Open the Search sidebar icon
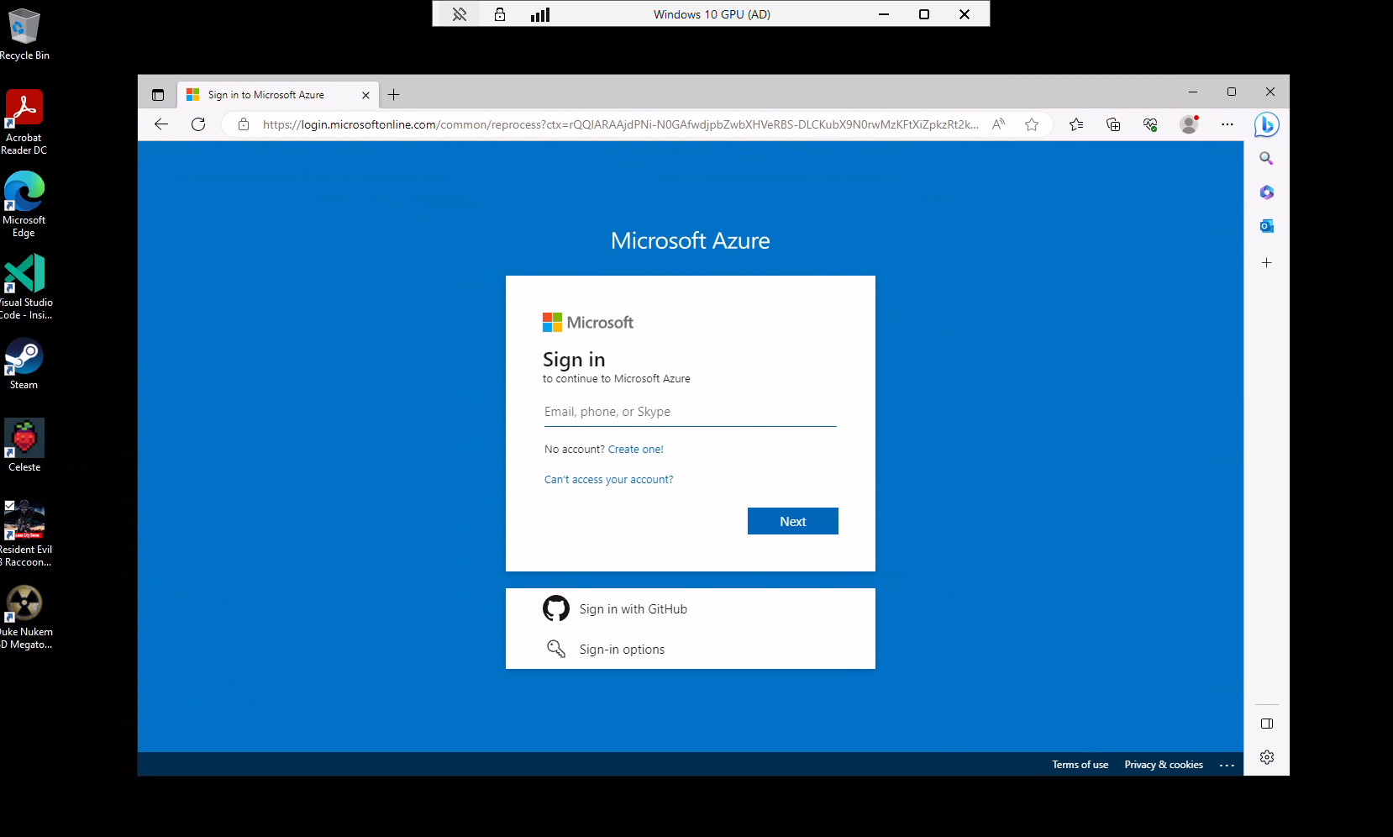The width and height of the screenshot is (1393, 837). [1266, 158]
